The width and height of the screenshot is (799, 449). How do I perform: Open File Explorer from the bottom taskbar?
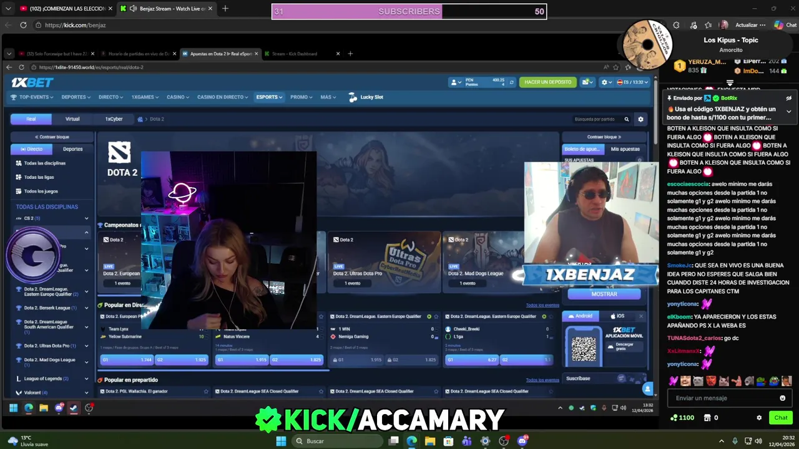tap(430, 441)
